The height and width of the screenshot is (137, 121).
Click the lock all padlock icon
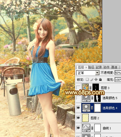[100, 79]
